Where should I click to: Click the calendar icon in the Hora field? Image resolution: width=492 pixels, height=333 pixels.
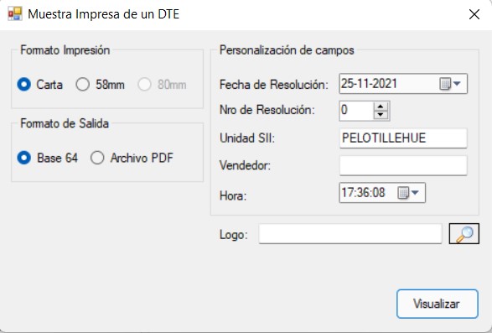[403, 193]
